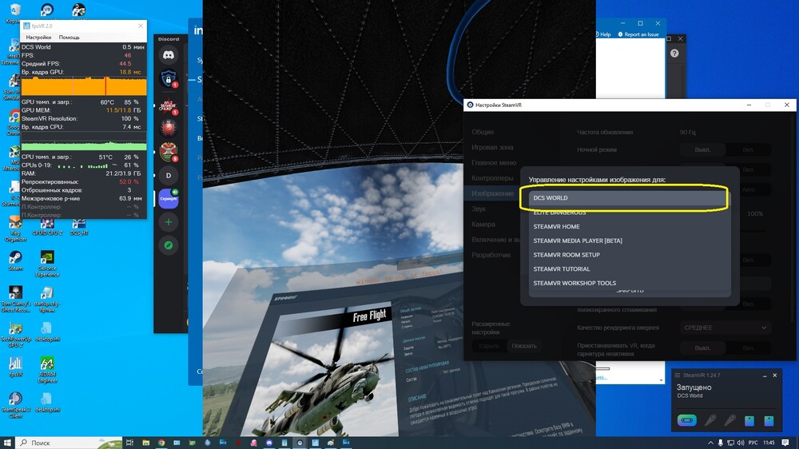The height and width of the screenshot is (449, 799).
Task: Open Reg Organizer desktop shortcut
Action: 16,230
